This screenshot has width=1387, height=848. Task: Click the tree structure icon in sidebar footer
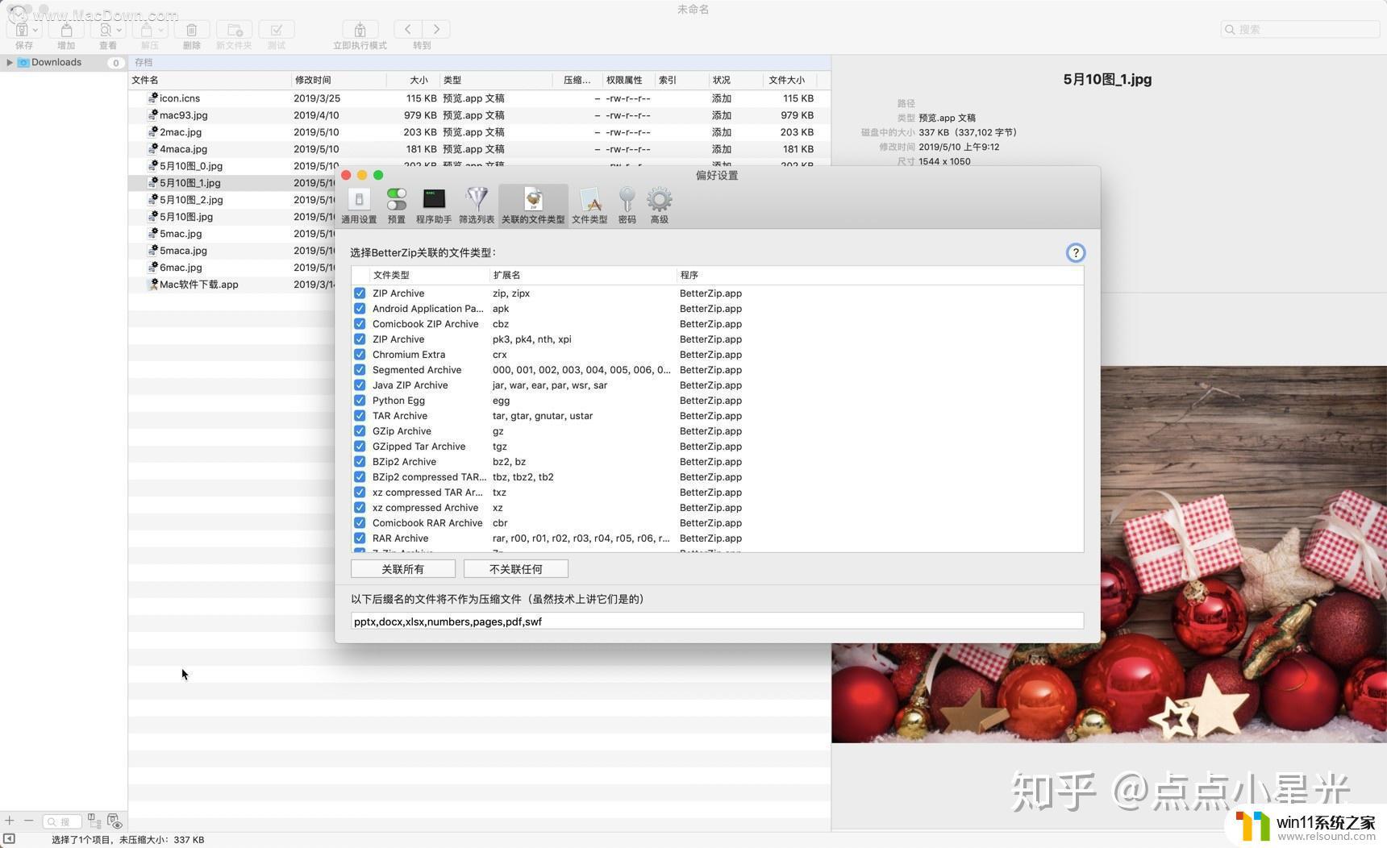(x=94, y=821)
